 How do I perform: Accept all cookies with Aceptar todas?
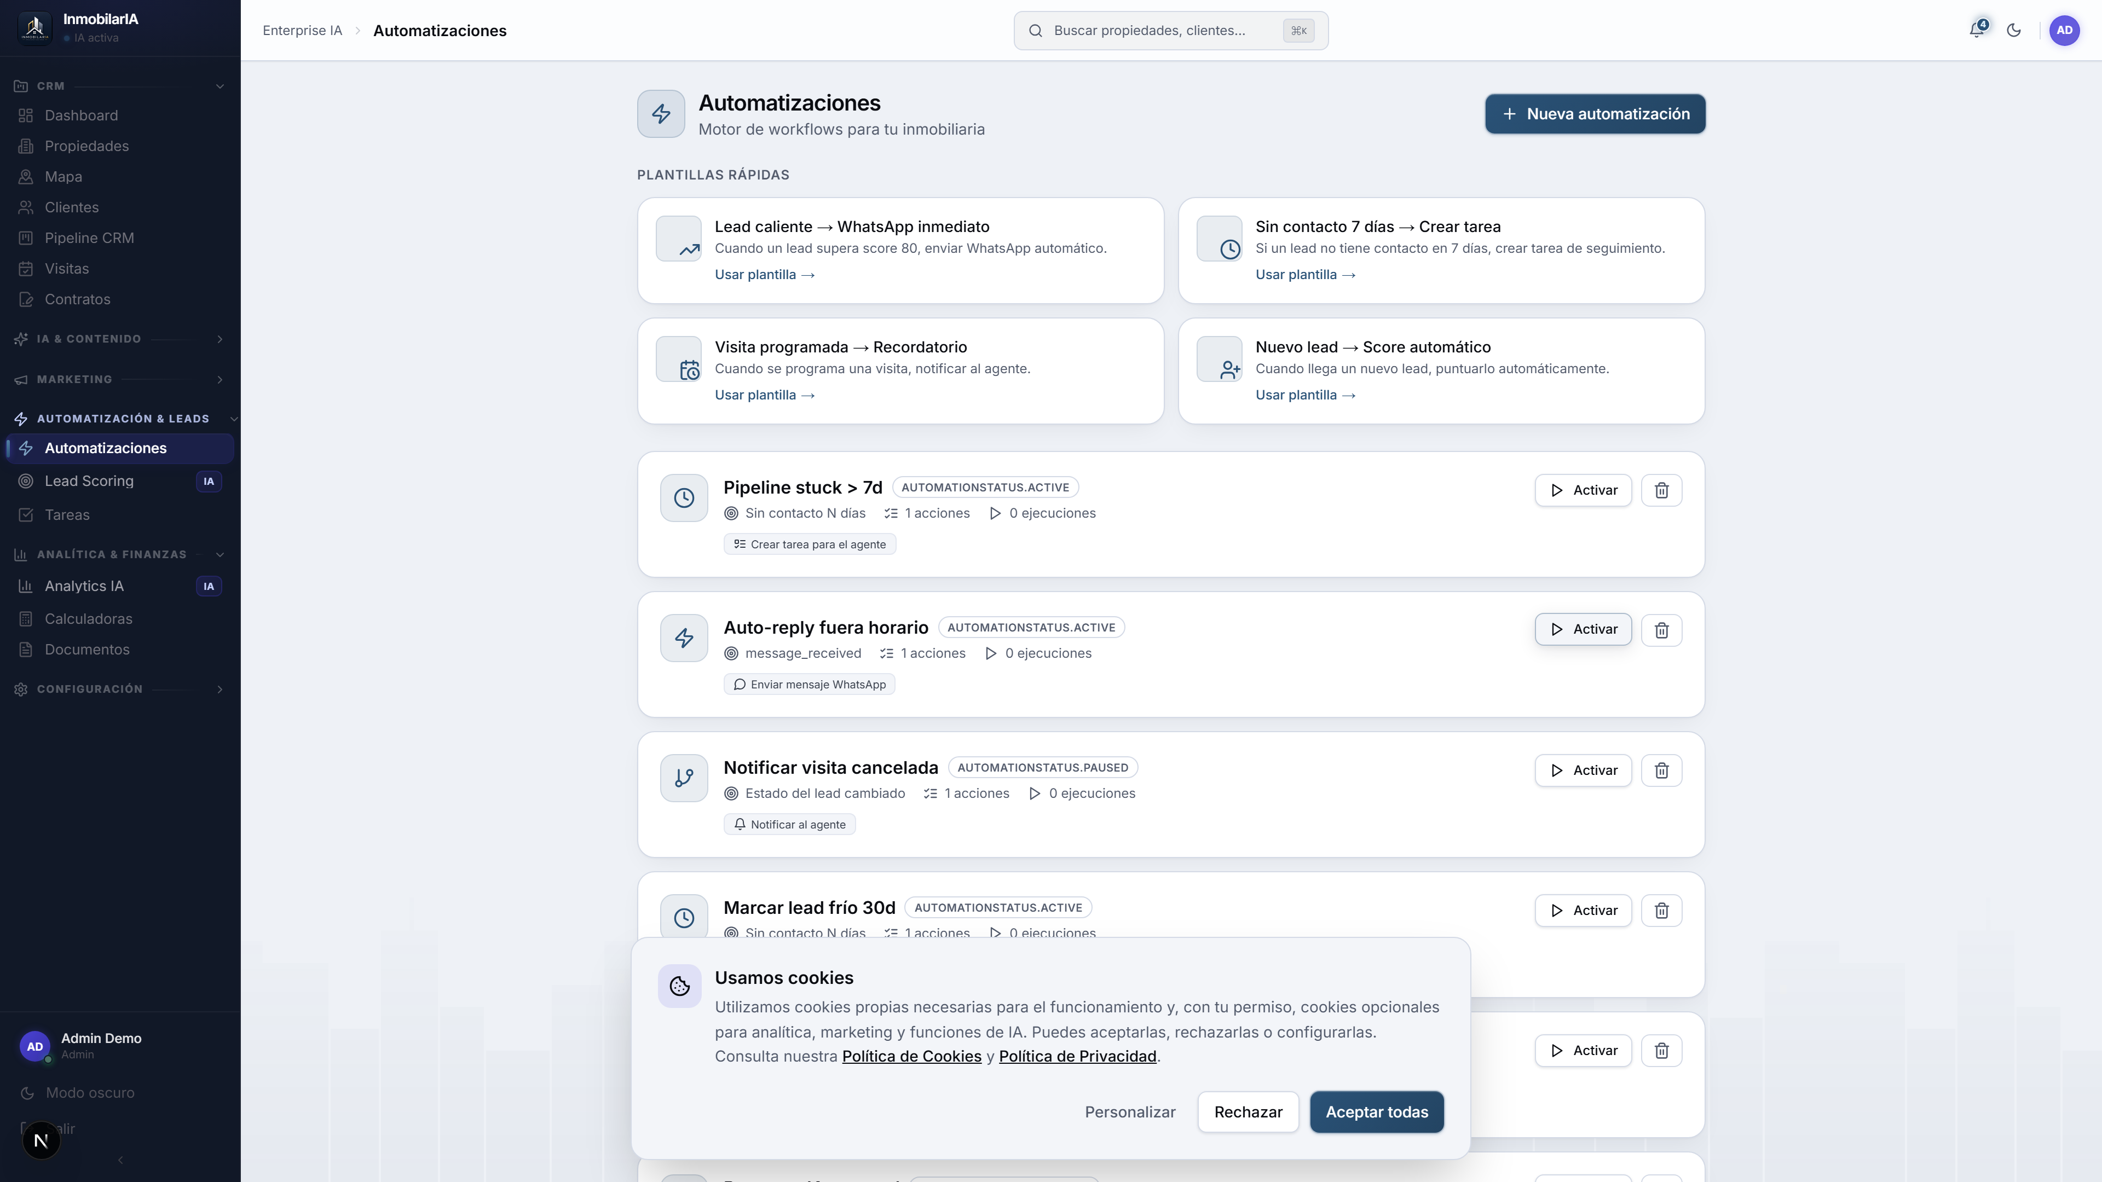pyautogui.click(x=1377, y=1112)
